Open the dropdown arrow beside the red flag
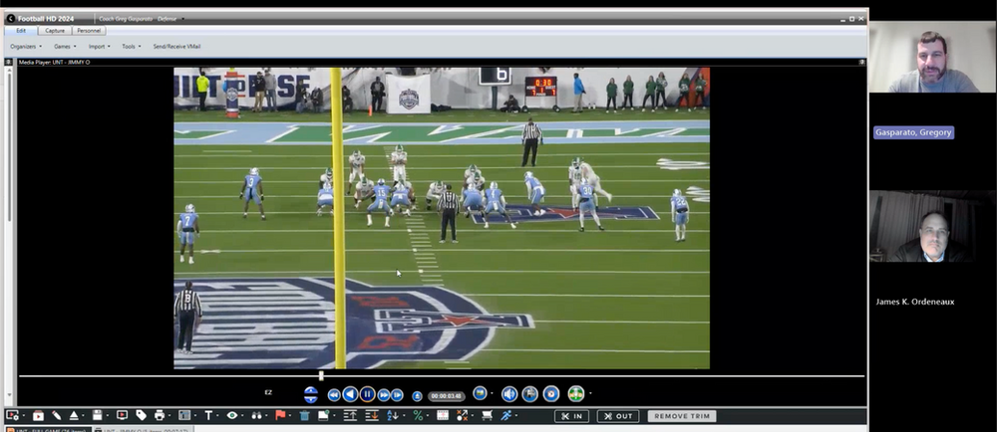This screenshot has width=997, height=432. [x=290, y=416]
